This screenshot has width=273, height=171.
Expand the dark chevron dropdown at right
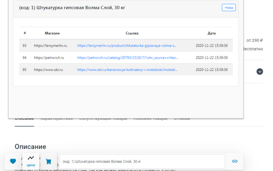coord(259,71)
